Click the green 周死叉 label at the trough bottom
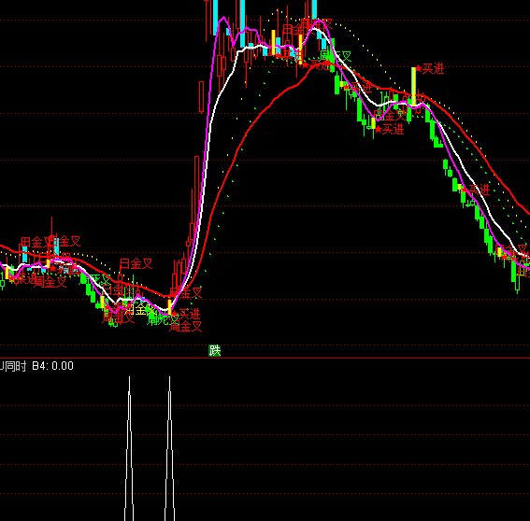 (163, 319)
